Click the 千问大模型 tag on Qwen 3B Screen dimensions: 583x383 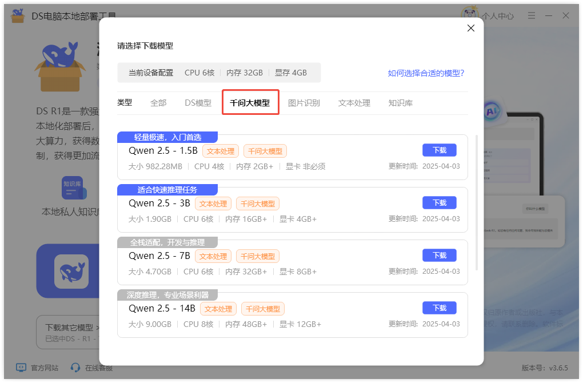coord(258,204)
